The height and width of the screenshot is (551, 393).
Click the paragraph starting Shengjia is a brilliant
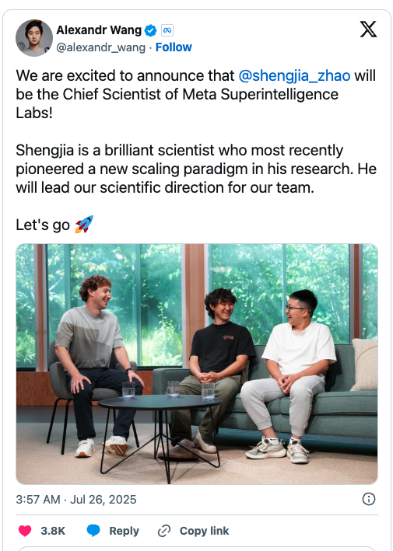pos(196,169)
